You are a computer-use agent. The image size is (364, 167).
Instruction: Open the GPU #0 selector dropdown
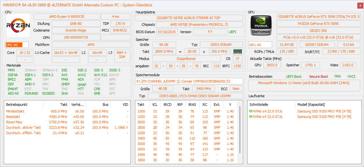point(260,45)
